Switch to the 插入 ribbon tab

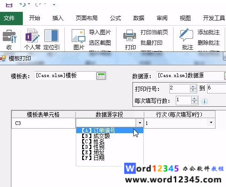(58, 18)
